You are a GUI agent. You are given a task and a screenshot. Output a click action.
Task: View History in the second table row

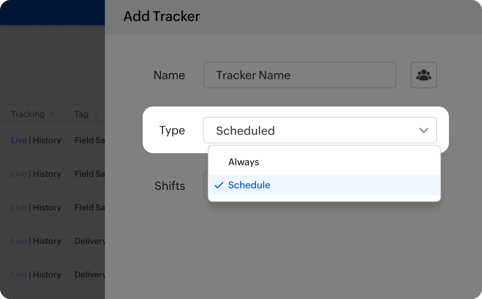pos(47,174)
